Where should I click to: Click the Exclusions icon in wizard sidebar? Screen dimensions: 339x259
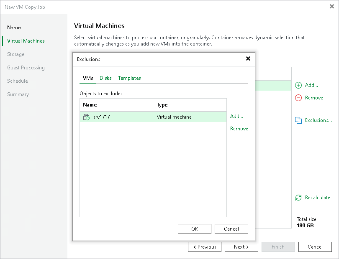pos(298,120)
